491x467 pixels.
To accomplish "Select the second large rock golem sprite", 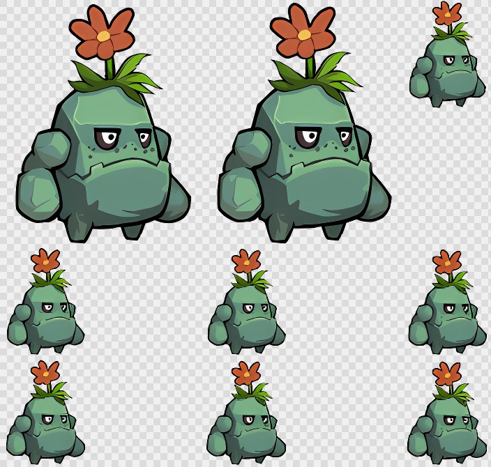I will click(304, 122).
